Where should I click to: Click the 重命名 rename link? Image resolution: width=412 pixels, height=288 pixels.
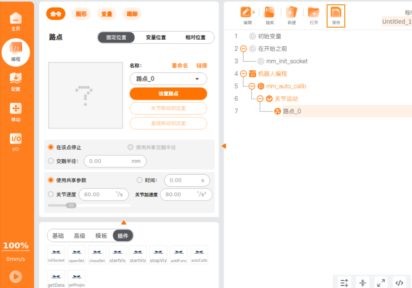(180, 66)
